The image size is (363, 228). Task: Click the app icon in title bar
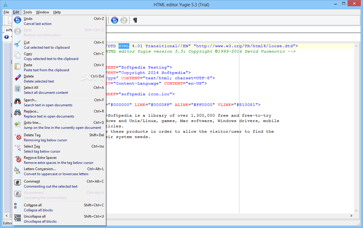[5, 4]
